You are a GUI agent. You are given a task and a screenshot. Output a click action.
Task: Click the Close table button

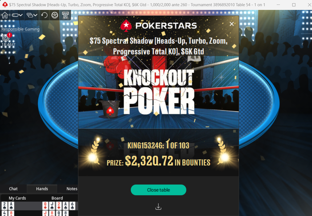click(x=158, y=190)
